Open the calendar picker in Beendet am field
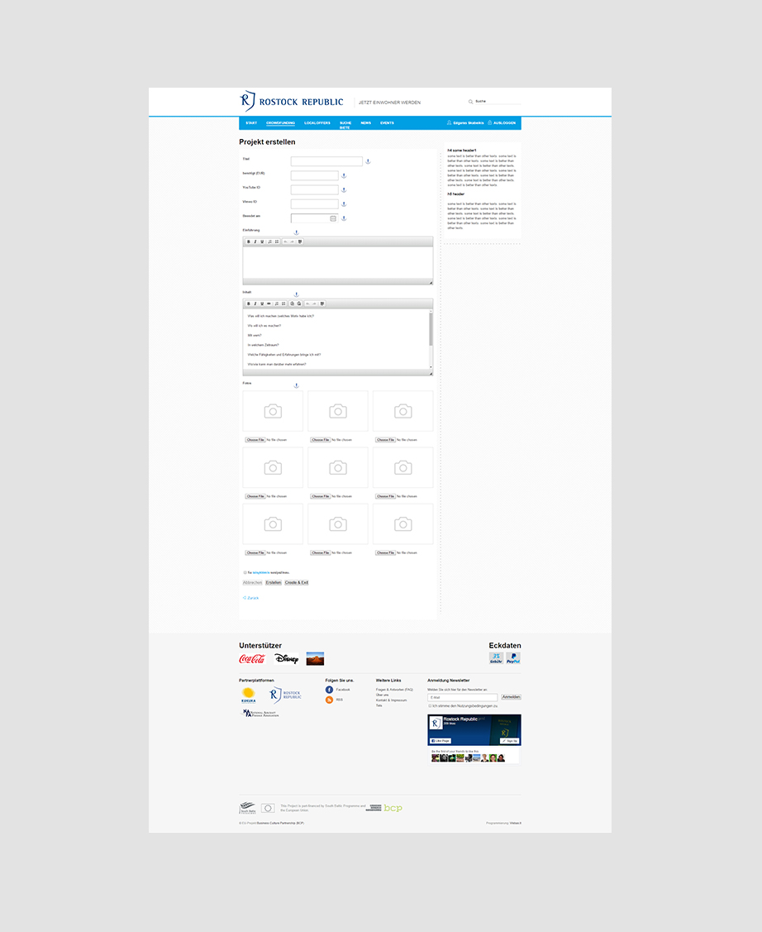 (x=333, y=218)
